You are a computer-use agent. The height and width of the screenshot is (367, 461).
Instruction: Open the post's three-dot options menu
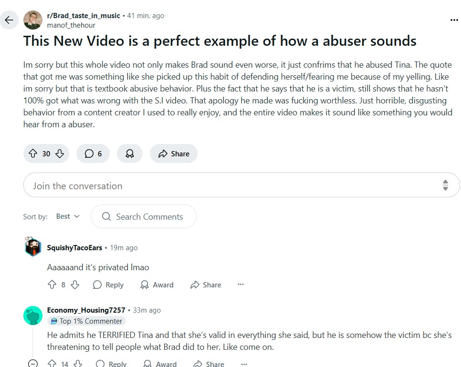click(x=454, y=20)
